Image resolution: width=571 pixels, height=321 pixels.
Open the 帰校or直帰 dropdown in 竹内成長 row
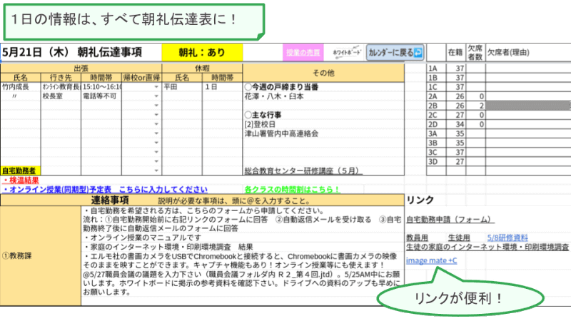pyautogui.click(x=156, y=87)
